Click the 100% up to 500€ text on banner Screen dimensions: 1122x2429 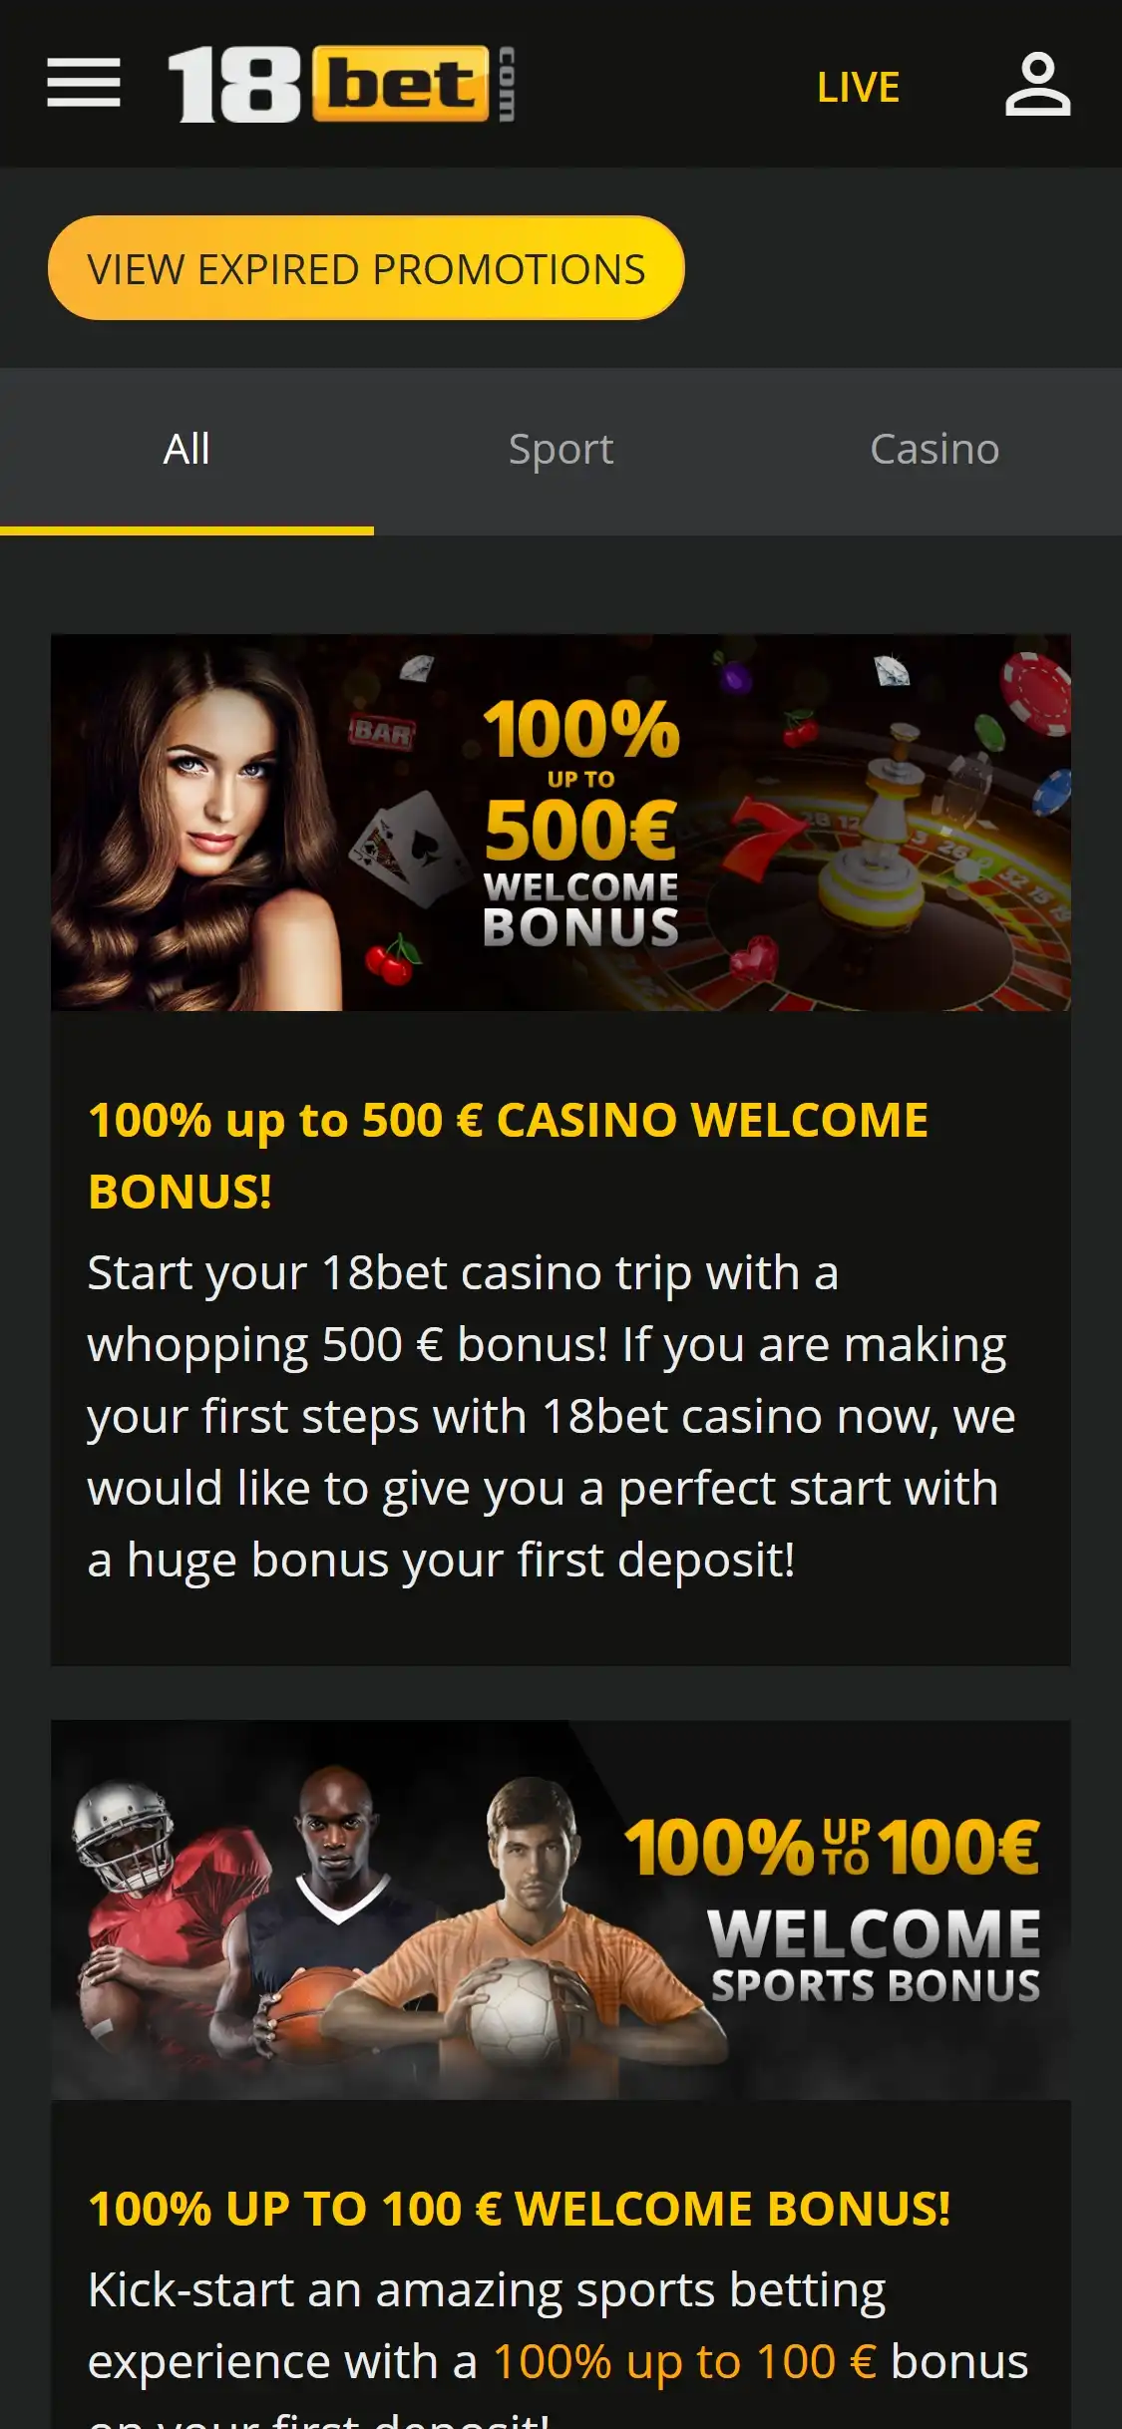click(580, 780)
